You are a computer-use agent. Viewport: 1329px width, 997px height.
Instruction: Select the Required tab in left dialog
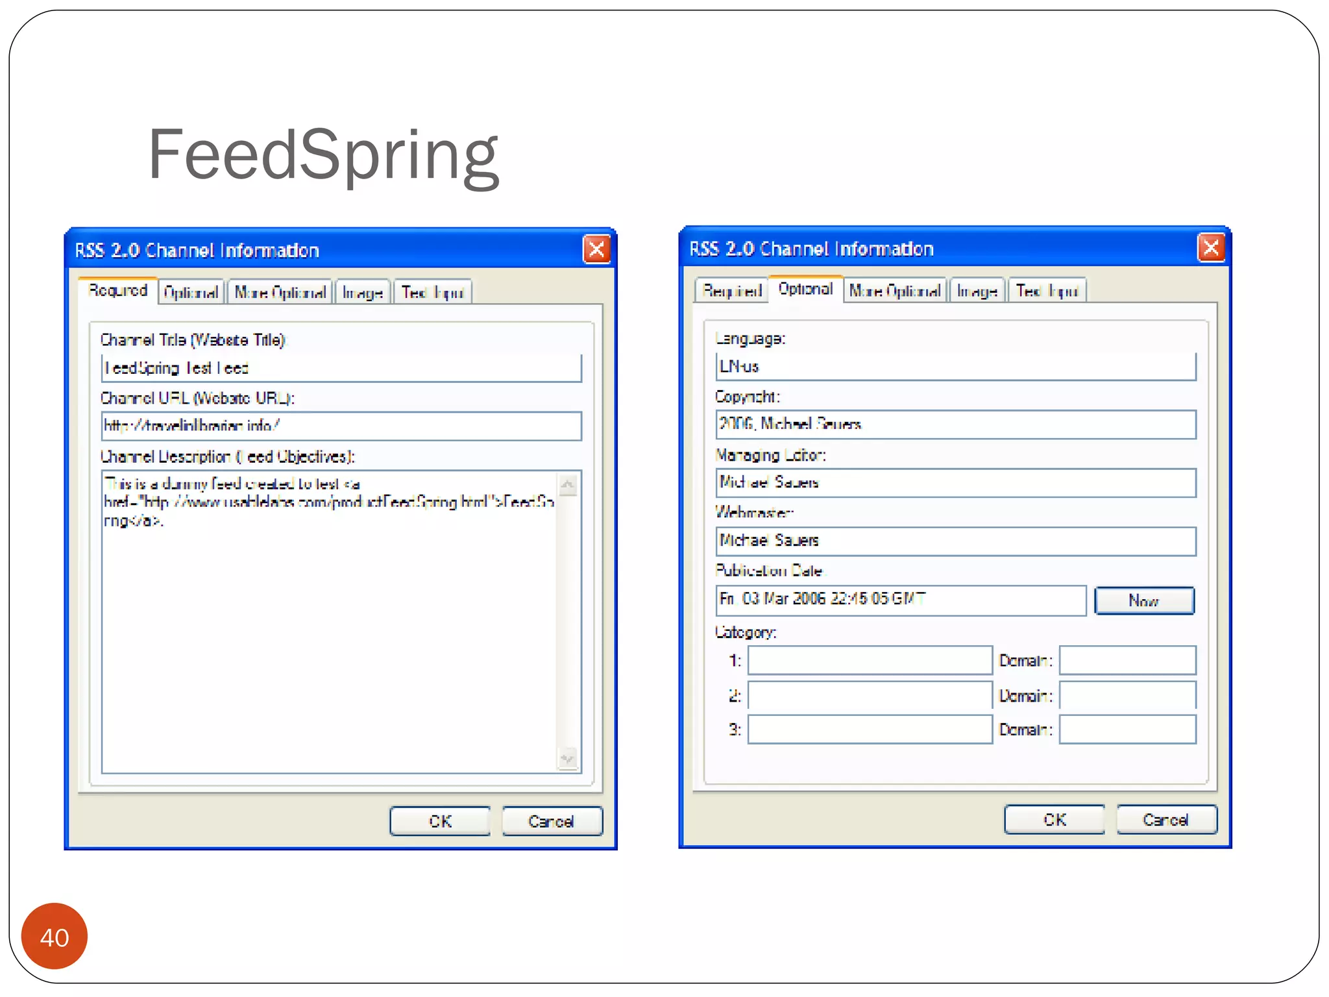pos(117,290)
